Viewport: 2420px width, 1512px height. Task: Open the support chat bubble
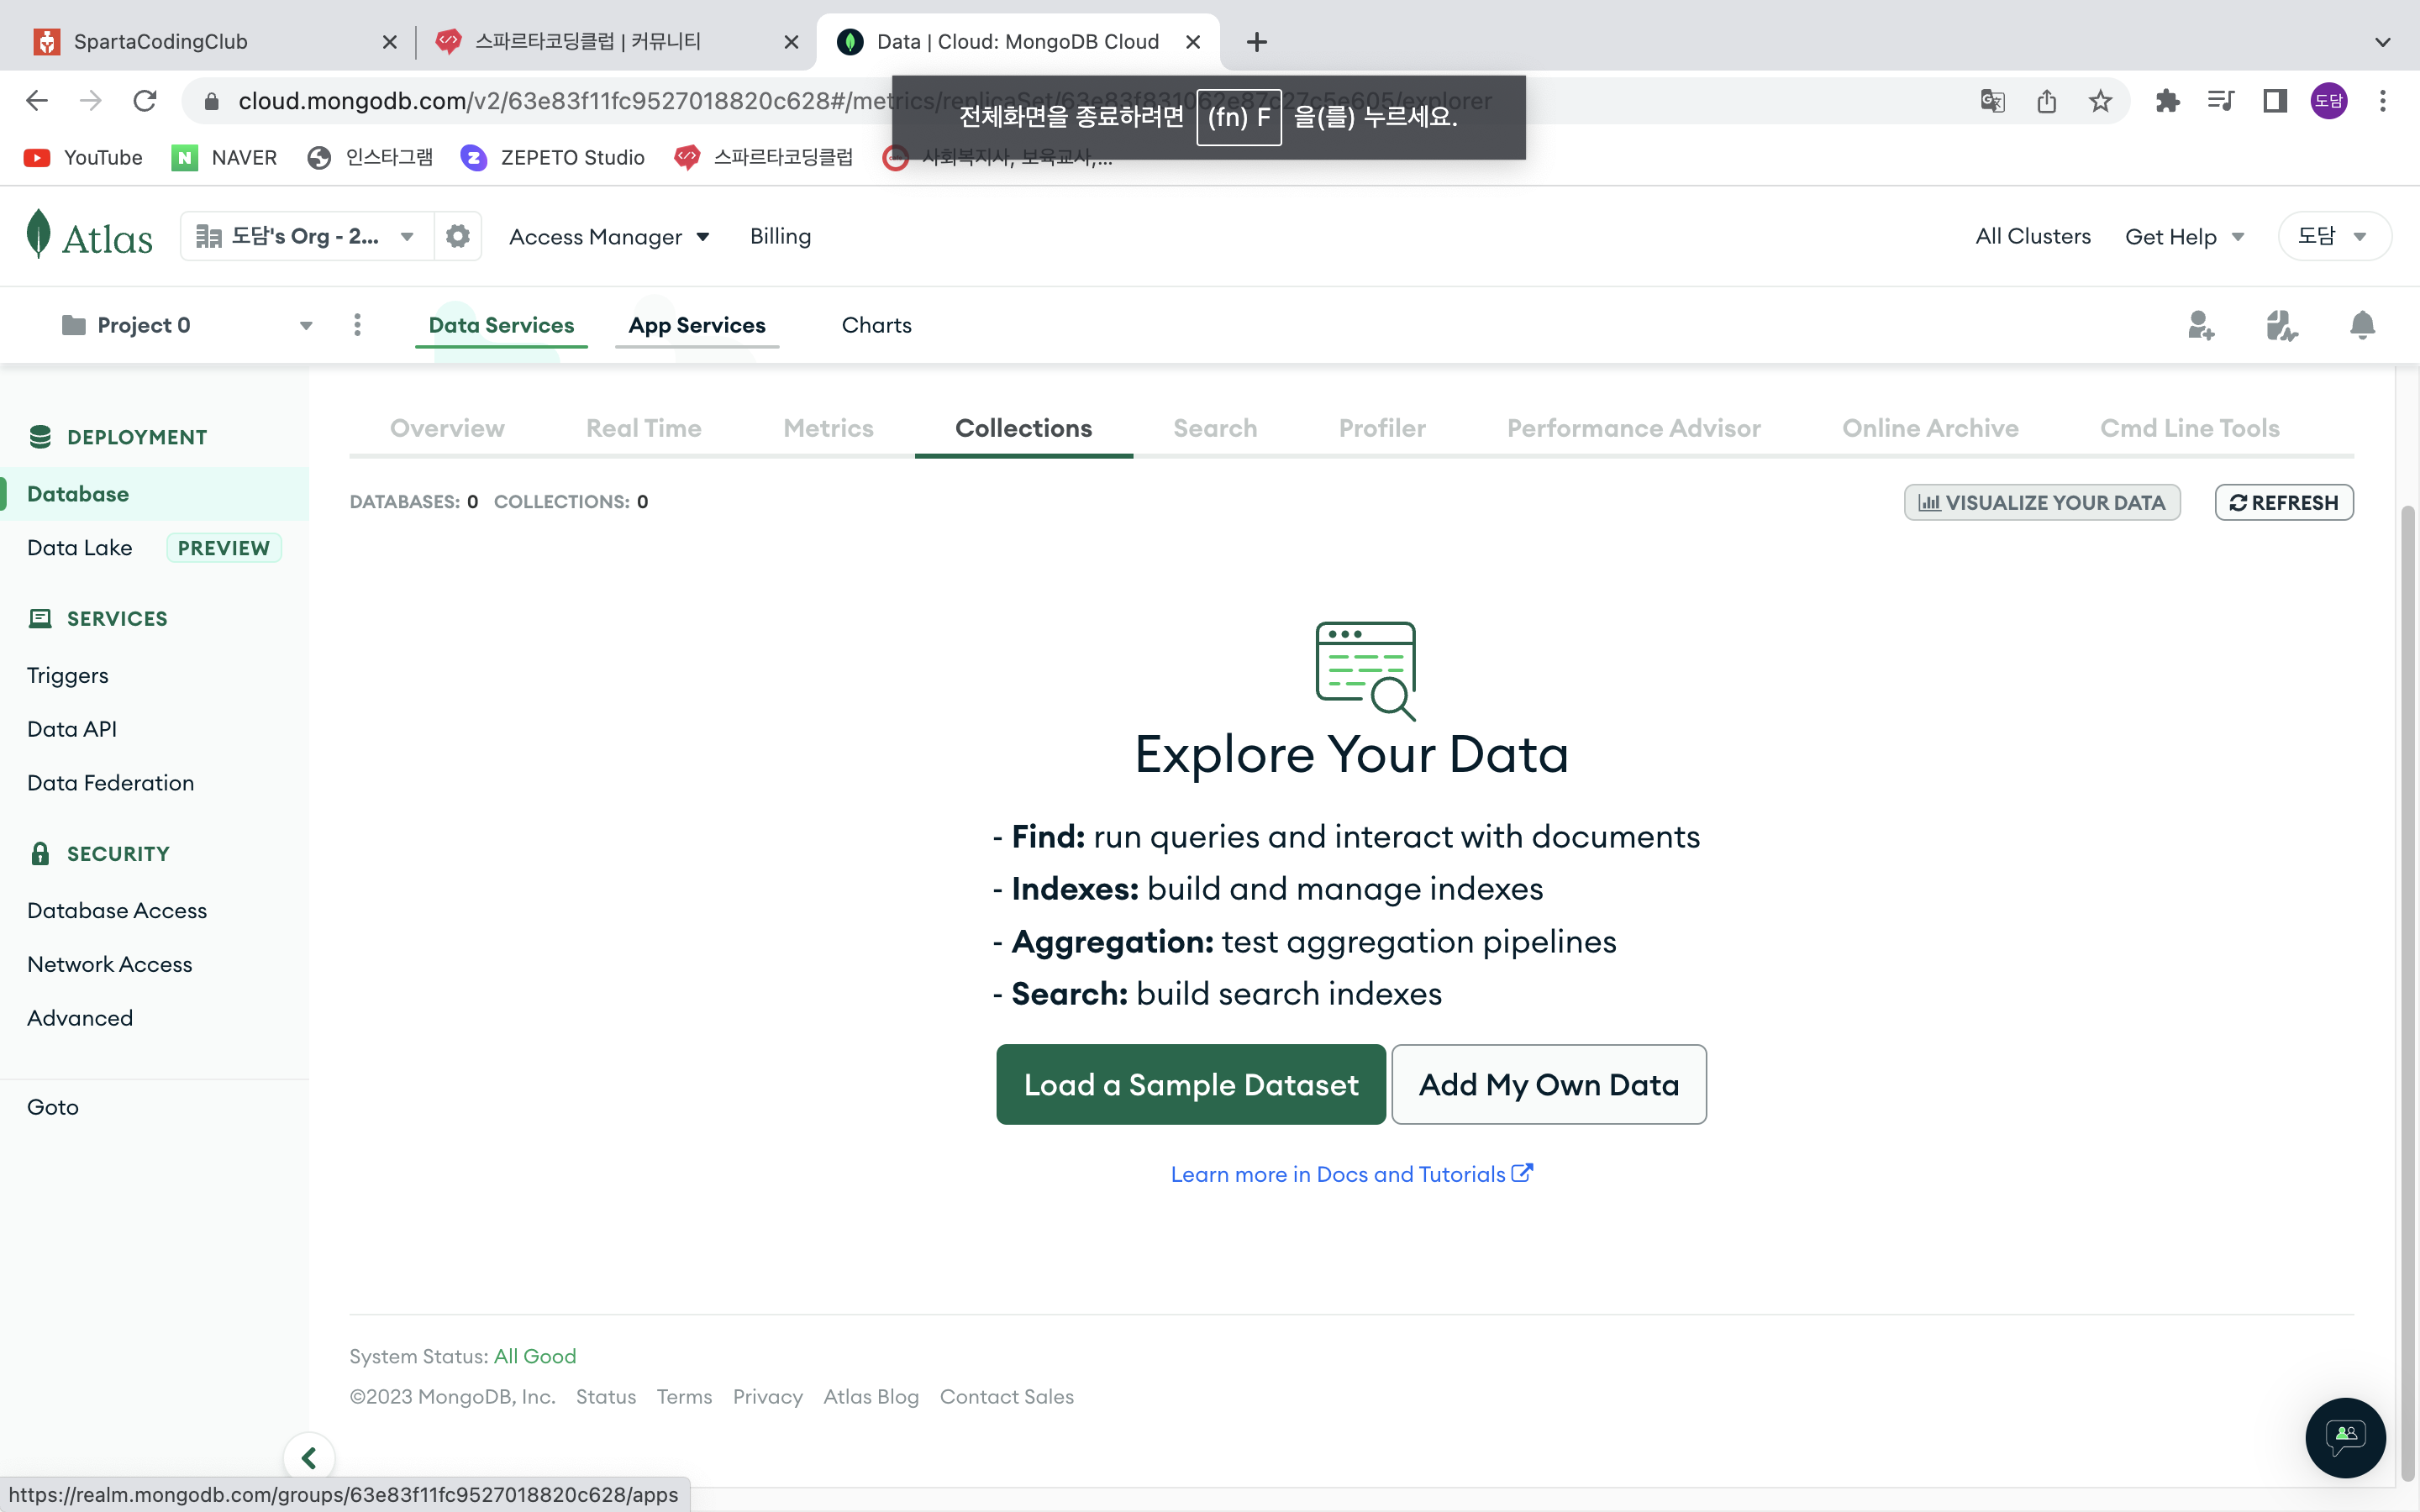2346,1437
